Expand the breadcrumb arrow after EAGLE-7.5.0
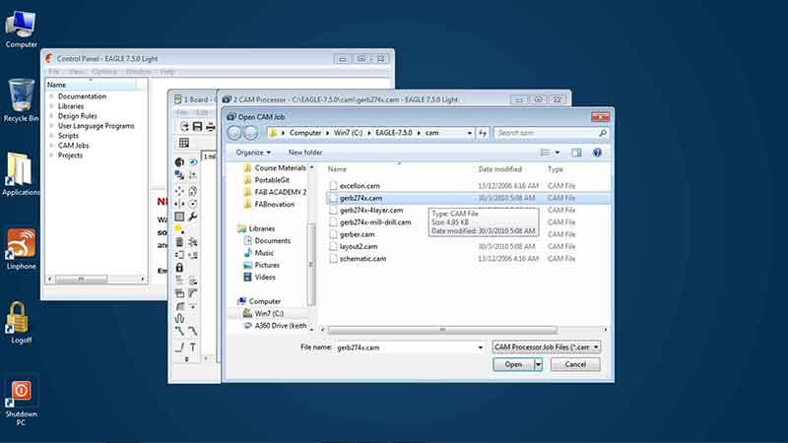Screen dimensions: 788x443 (x=419, y=133)
